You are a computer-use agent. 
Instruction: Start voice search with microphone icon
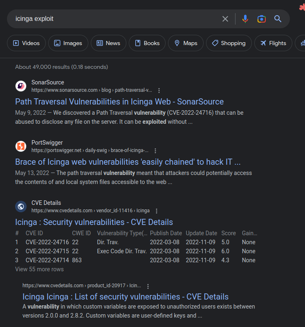click(245, 19)
